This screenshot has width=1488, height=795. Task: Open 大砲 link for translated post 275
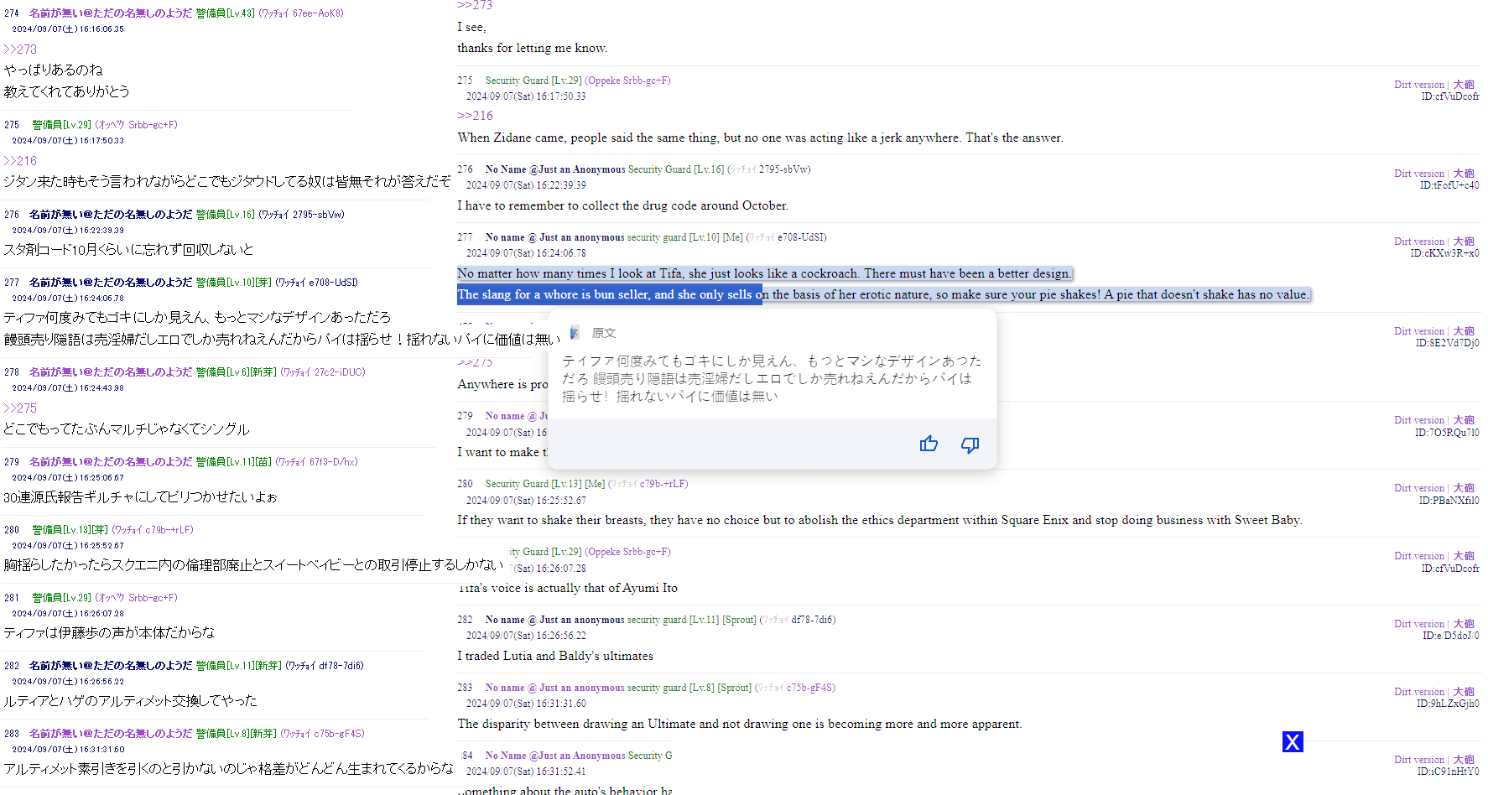(x=1464, y=85)
